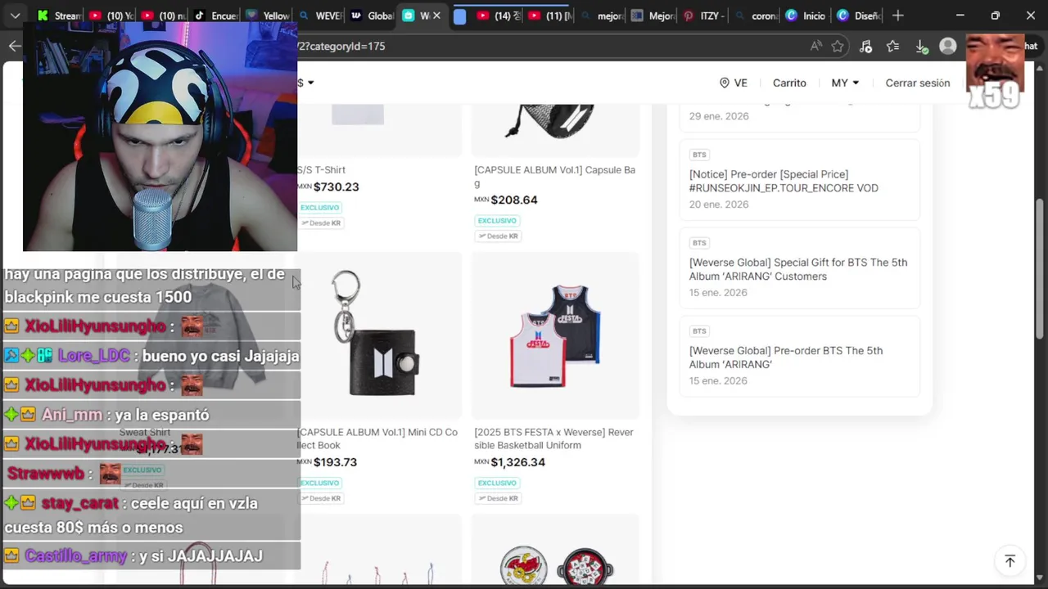1048x589 pixels.
Task: Close the active Weverse tab
Action: click(436, 16)
